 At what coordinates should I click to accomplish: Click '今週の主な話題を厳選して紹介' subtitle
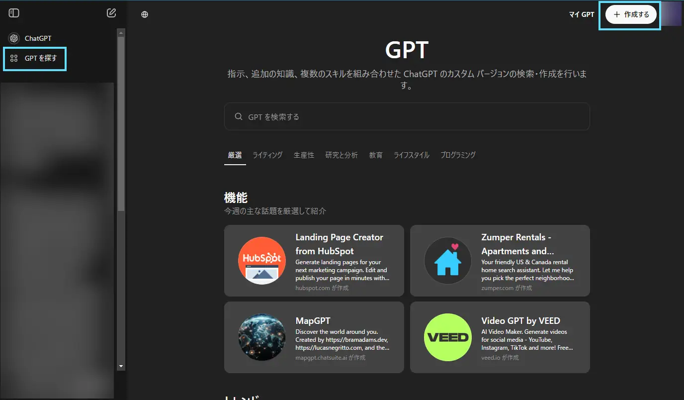[x=275, y=211]
